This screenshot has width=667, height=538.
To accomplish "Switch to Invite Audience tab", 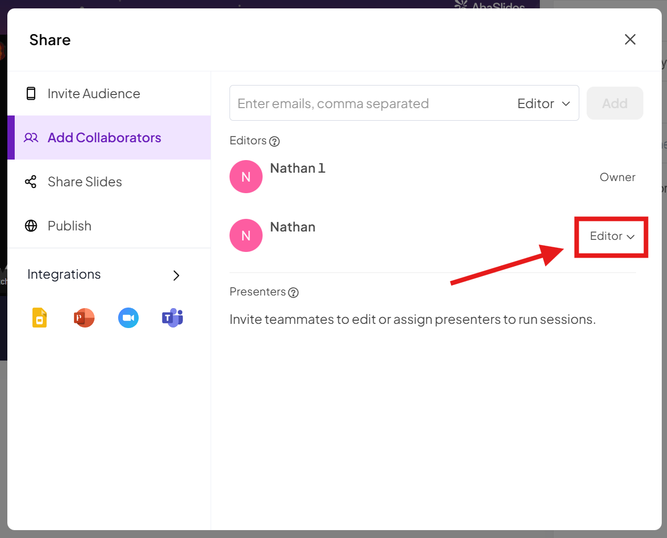I will tap(93, 93).
